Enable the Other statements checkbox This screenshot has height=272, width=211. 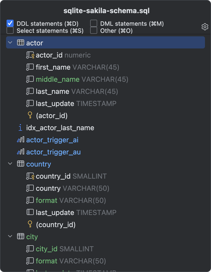93,31
